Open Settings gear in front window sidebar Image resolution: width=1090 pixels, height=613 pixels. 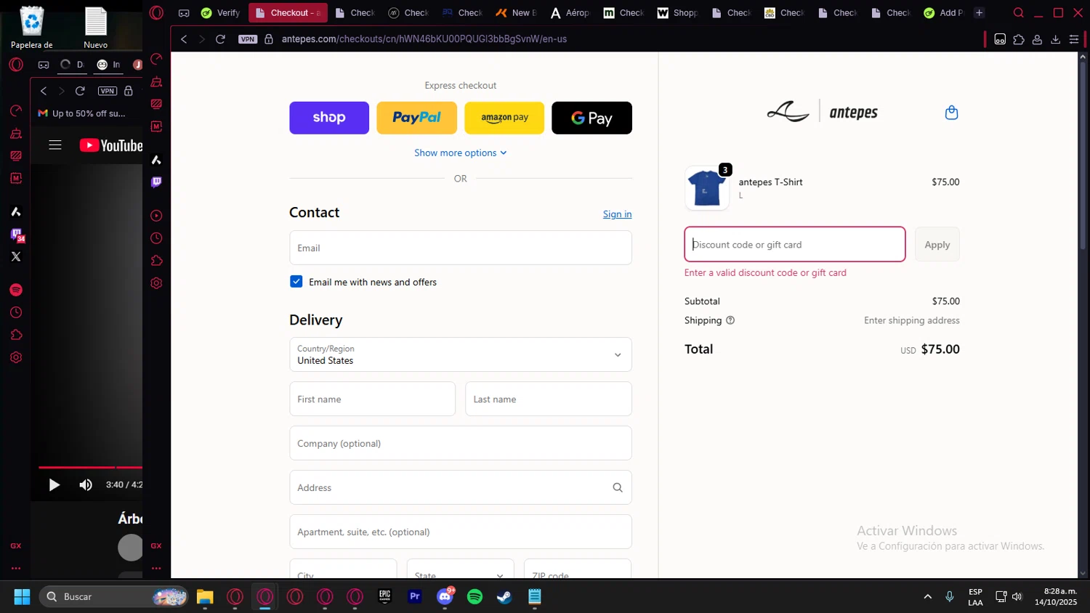click(156, 283)
